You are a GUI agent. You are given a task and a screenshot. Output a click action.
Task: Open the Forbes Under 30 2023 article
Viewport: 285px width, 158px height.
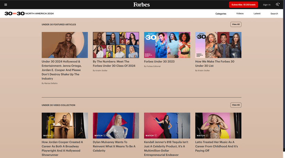[x=159, y=62]
